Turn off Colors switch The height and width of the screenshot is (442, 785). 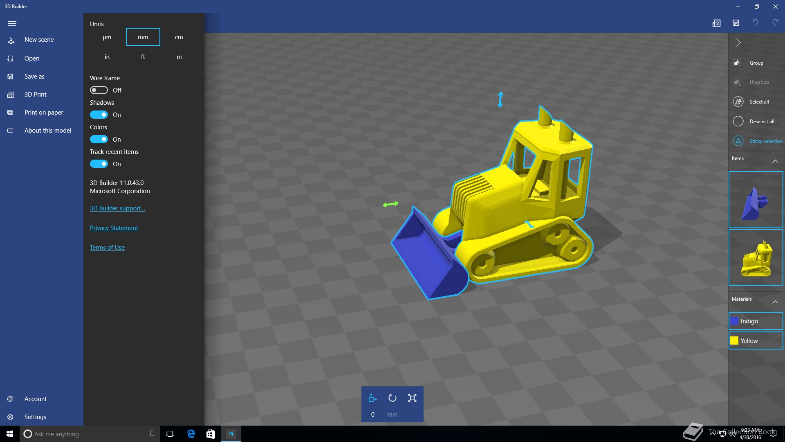point(99,139)
